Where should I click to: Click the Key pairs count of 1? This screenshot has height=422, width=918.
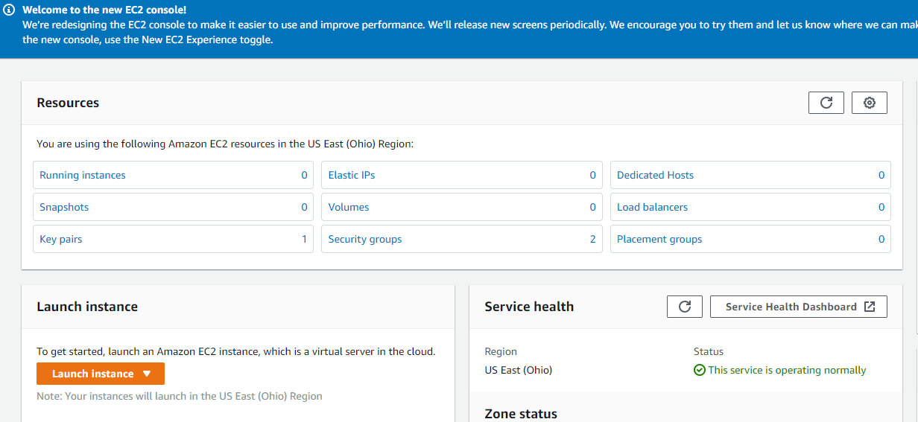click(x=304, y=239)
